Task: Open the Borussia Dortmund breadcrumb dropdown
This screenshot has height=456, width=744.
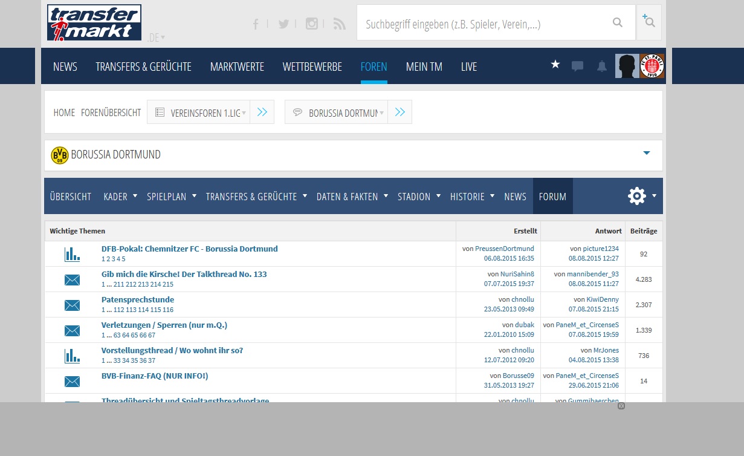Action: point(336,112)
